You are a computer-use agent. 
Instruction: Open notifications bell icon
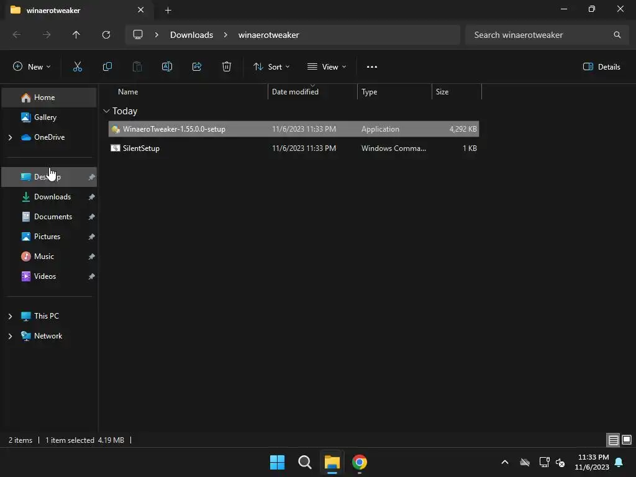[x=619, y=462]
